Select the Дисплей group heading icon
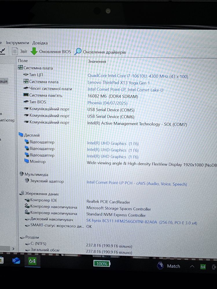217x289 pixels. pos(21,135)
